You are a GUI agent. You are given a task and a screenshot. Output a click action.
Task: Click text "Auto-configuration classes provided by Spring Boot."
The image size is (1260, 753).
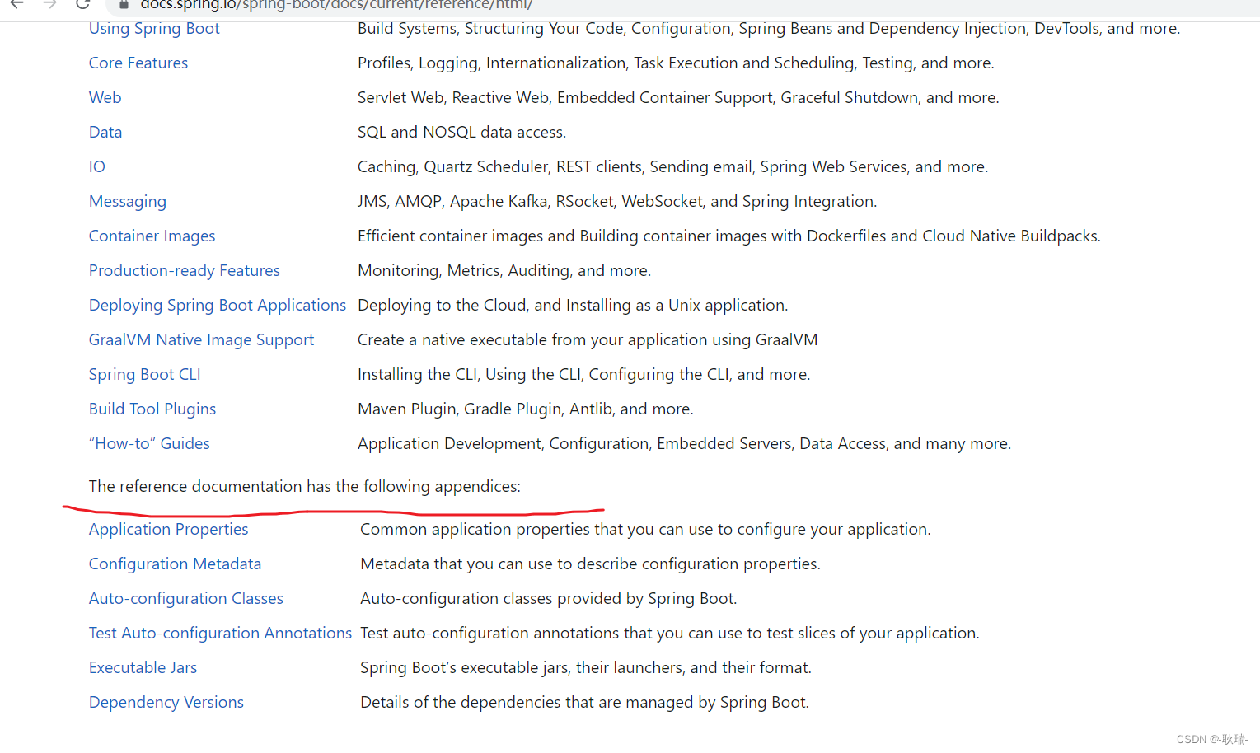coord(549,599)
